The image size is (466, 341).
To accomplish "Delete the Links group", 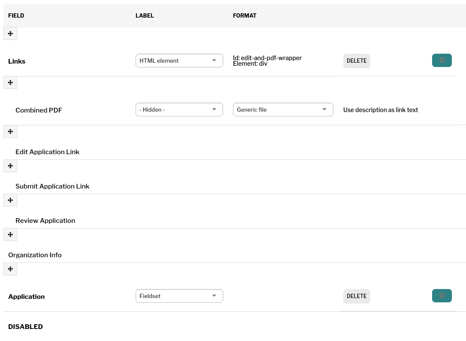I will pyautogui.click(x=357, y=61).
